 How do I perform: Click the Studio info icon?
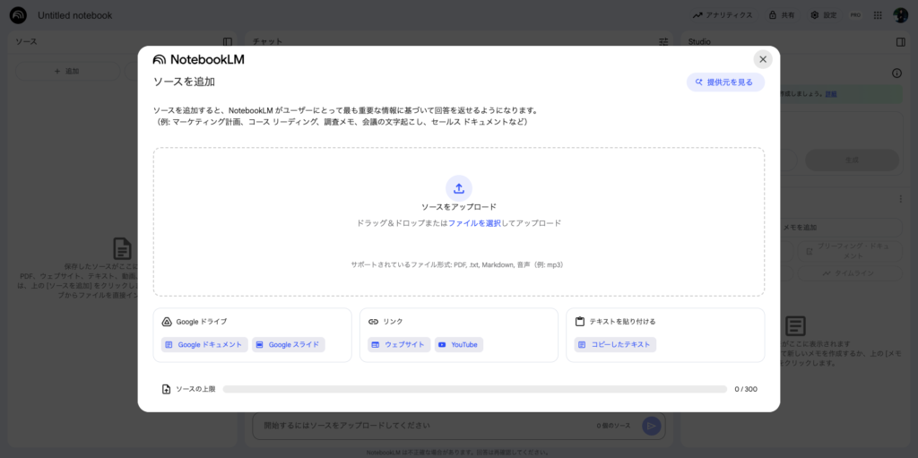(x=896, y=73)
